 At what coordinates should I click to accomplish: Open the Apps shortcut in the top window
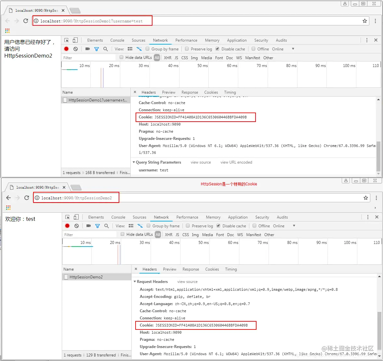click(7, 31)
